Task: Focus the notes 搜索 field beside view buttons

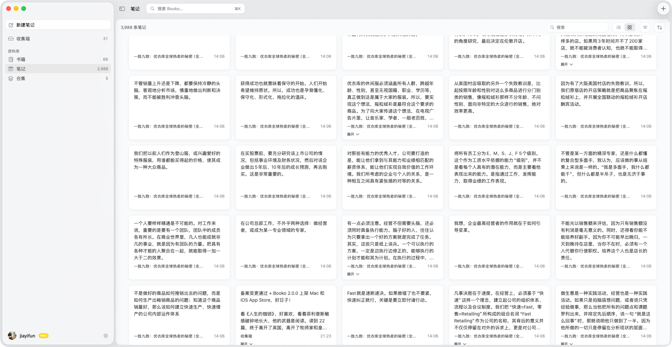Action: (x=577, y=27)
